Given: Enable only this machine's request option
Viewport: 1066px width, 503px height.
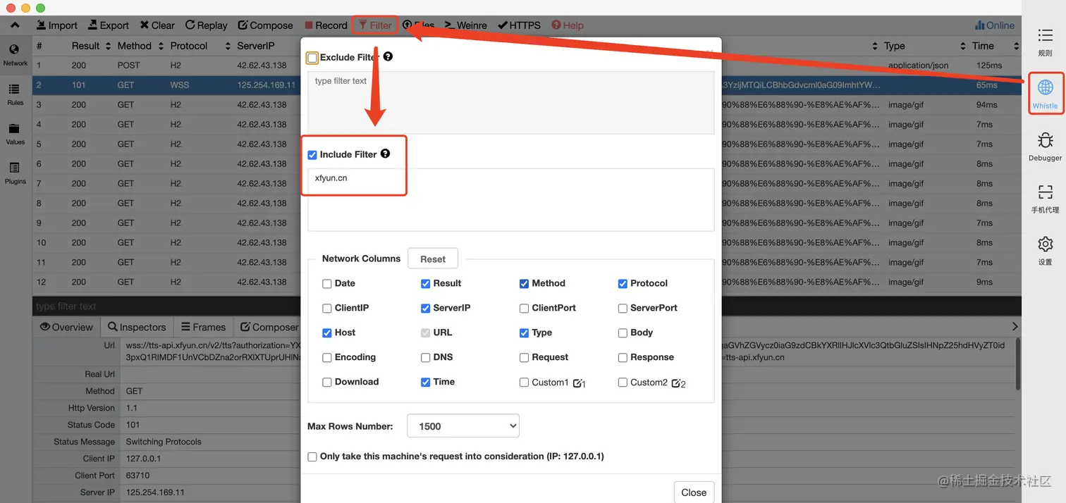Looking at the screenshot, I should point(312,457).
